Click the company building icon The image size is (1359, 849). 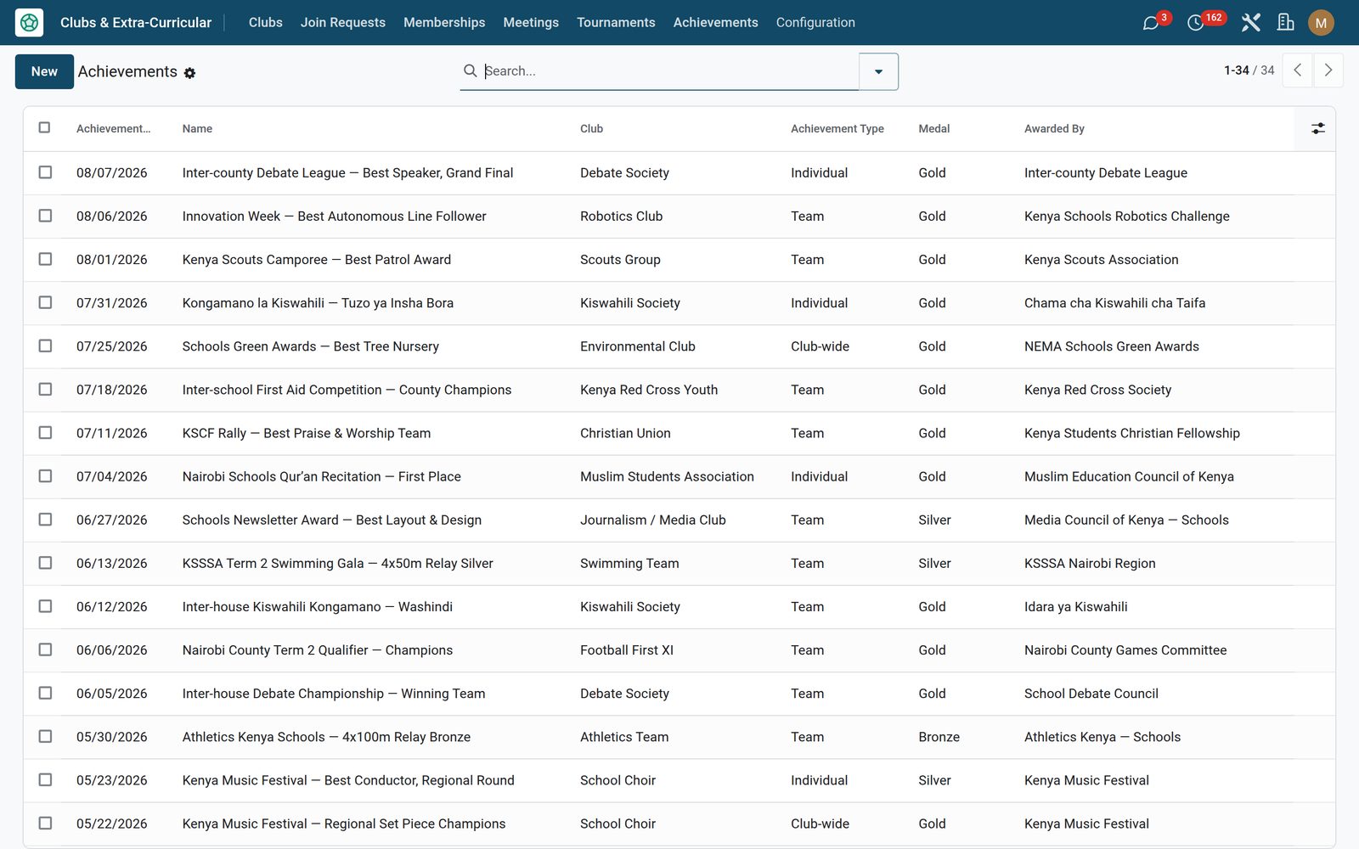click(1286, 23)
